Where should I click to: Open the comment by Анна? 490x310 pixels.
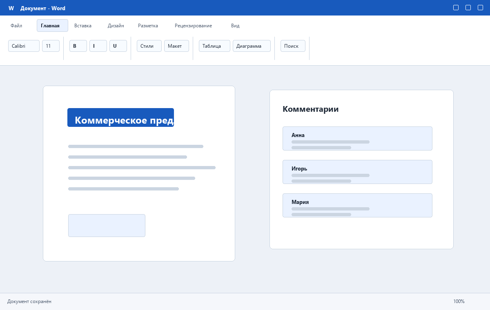[357, 138]
